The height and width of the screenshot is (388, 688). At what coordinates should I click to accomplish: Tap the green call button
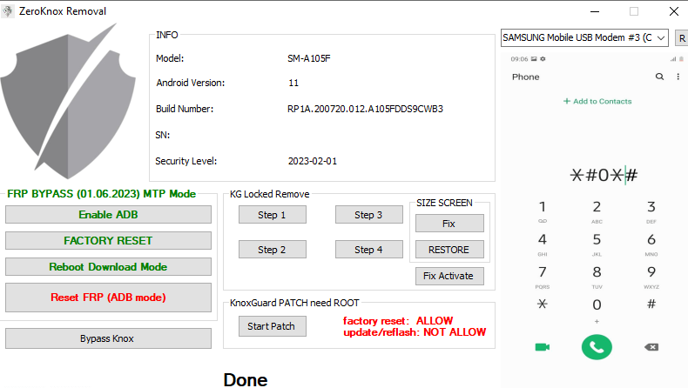pos(597,347)
